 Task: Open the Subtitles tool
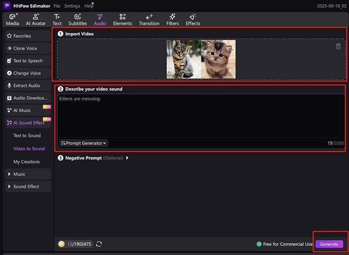78,17
